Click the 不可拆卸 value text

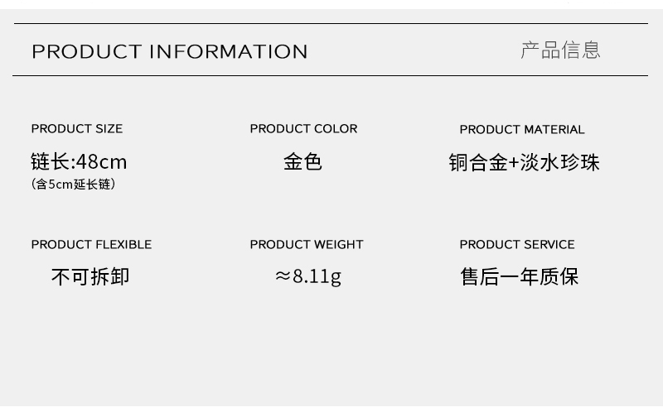point(90,277)
